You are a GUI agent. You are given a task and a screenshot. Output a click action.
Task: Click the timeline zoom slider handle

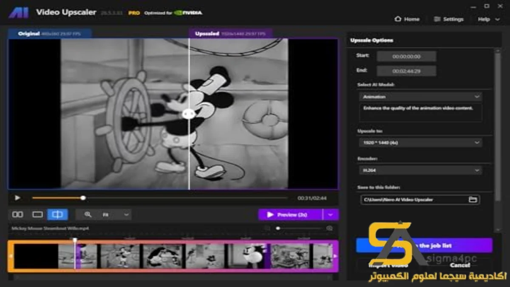tap(278, 228)
